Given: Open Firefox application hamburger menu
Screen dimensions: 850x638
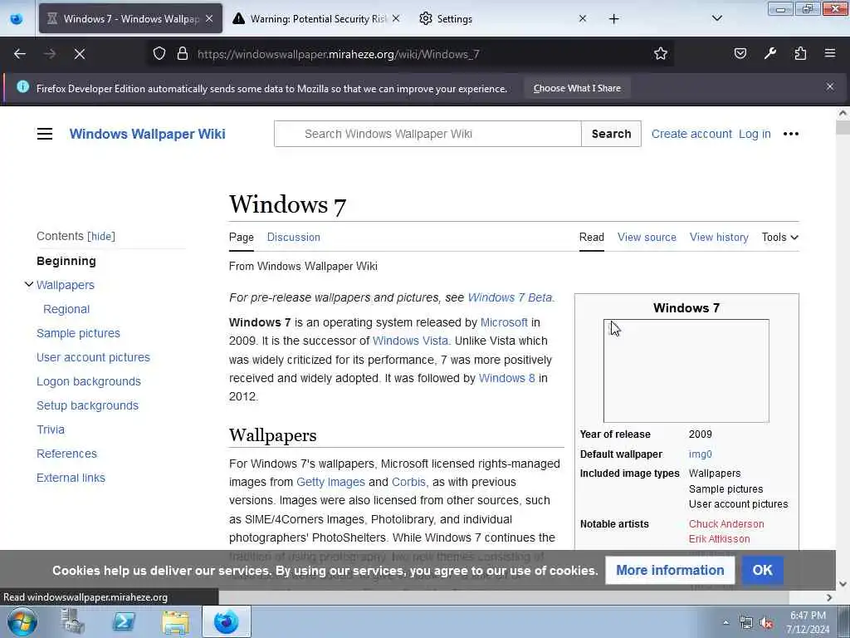Looking at the screenshot, I should coord(829,53).
